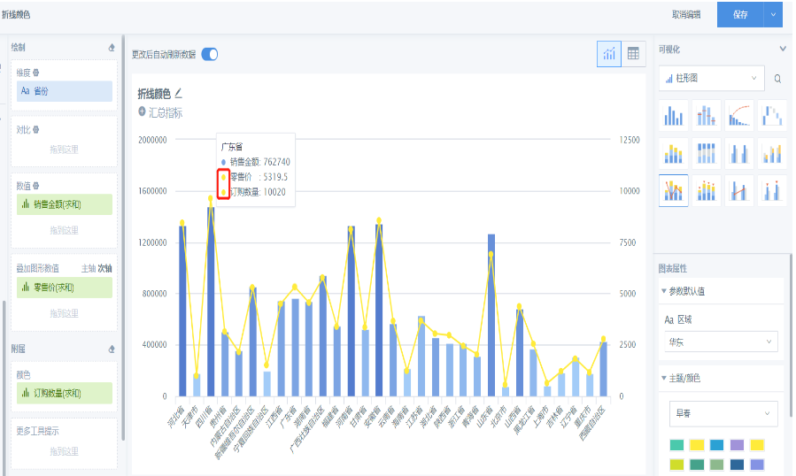The height and width of the screenshot is (476, 796).
Task: Select the Pareto chart thumbnail
Action: 739,115
